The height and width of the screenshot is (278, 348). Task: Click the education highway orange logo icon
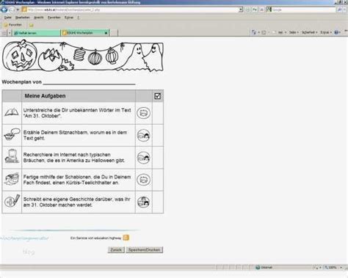[x=126, y=238]
